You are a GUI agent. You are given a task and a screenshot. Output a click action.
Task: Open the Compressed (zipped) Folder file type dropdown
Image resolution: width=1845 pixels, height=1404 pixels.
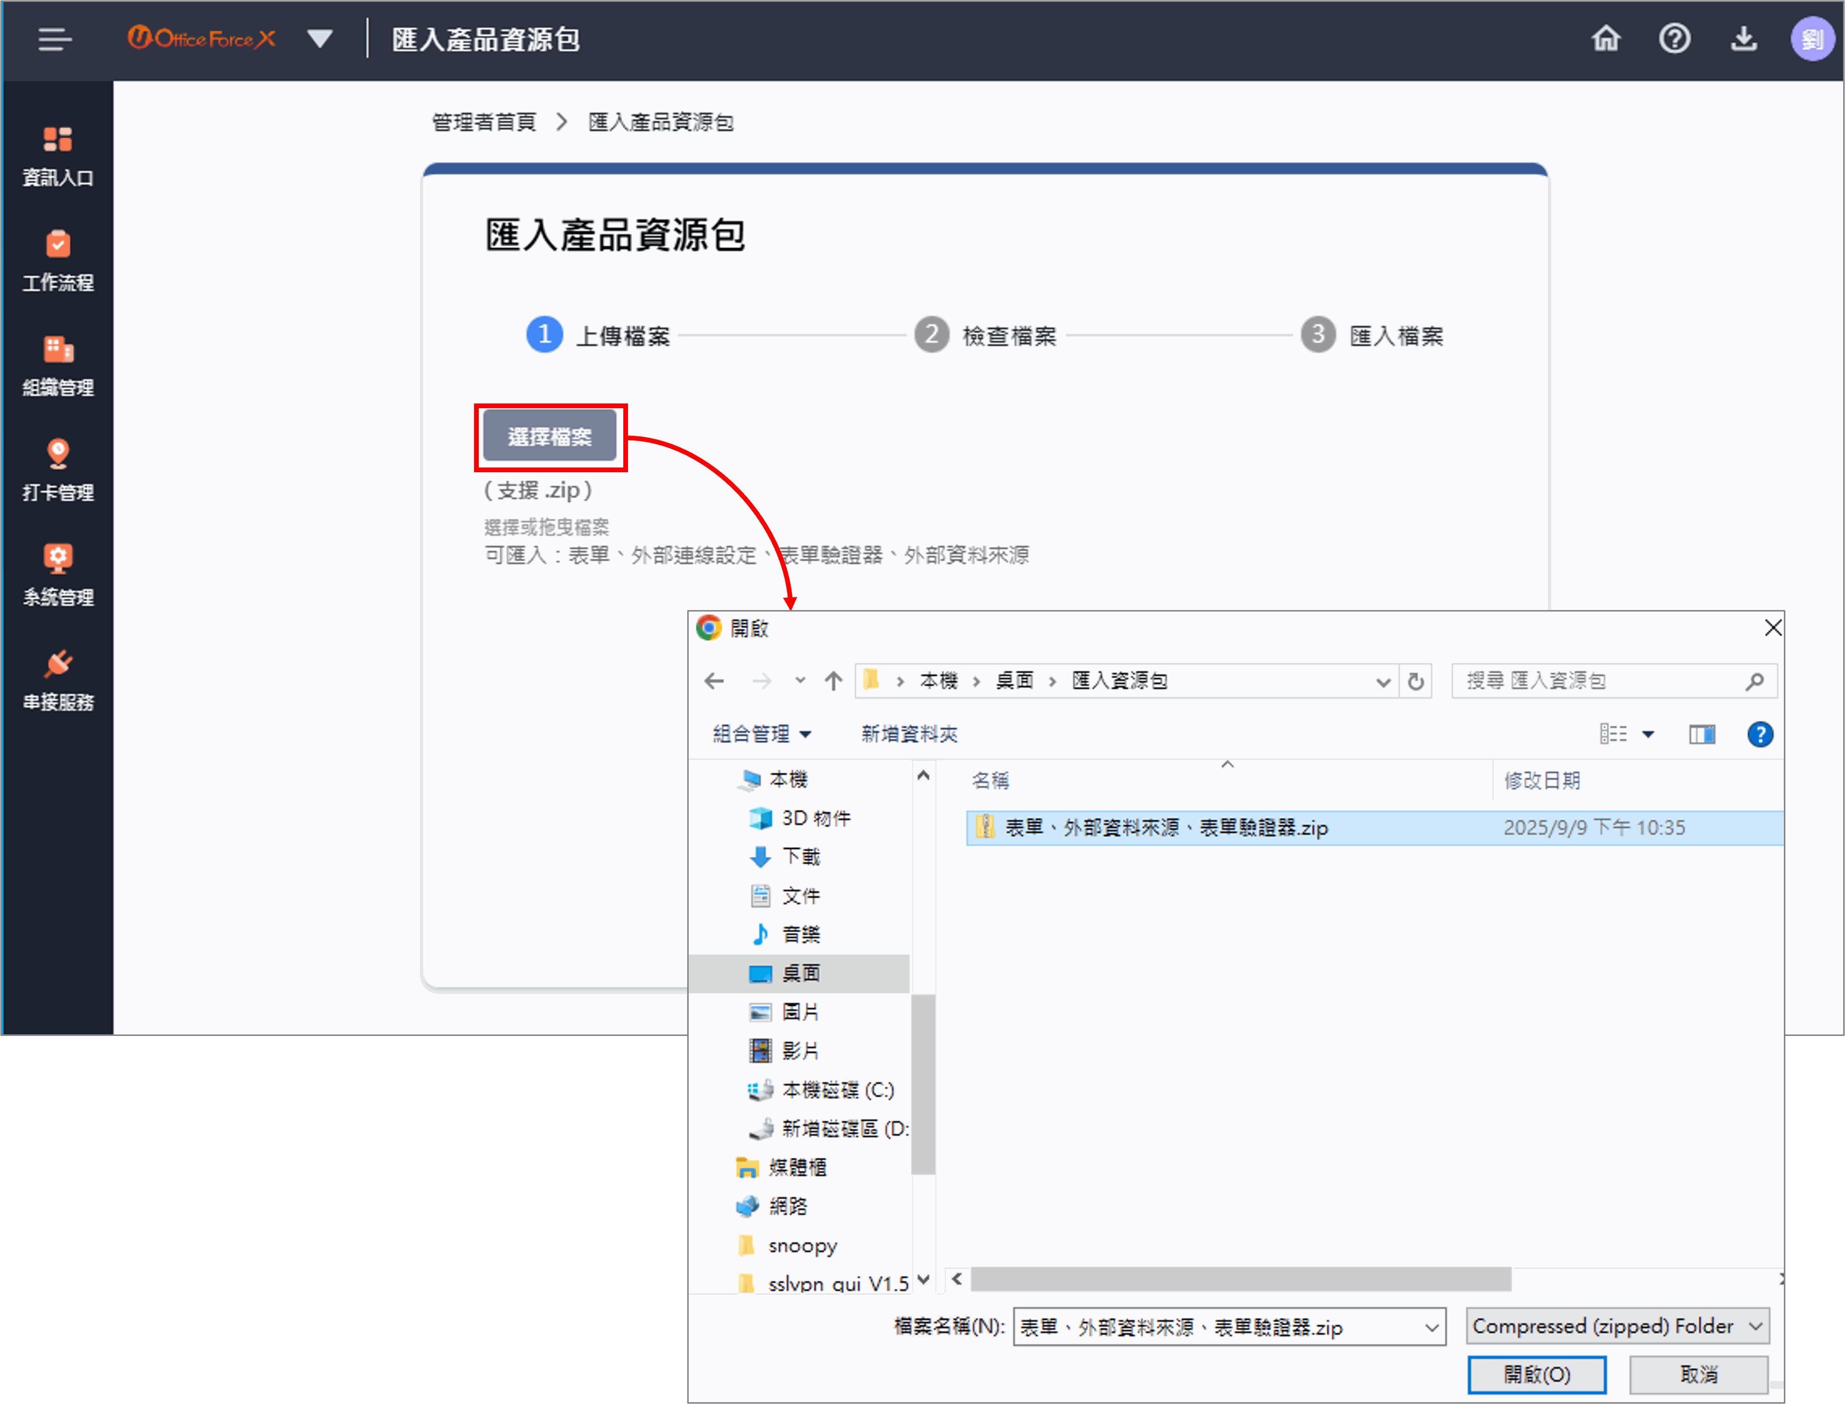point(1617,1326)
